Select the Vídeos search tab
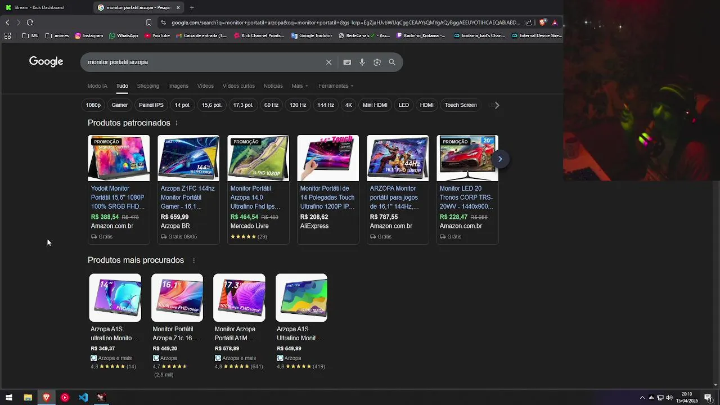720x405 pixels. 205,86
